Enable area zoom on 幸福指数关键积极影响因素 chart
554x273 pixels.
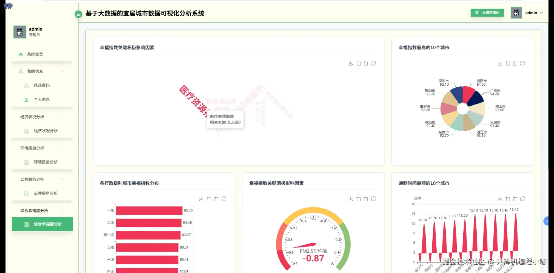tap(358, 63)
